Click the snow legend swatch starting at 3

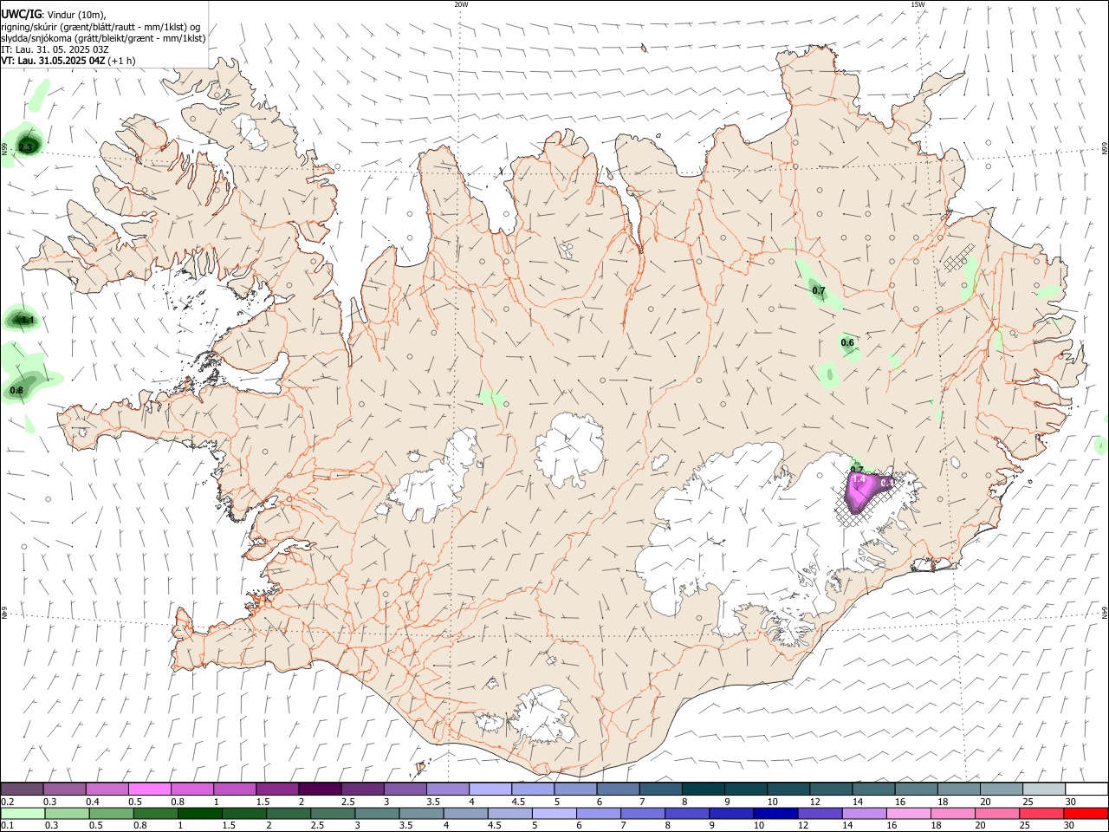[x=405, y=790]
